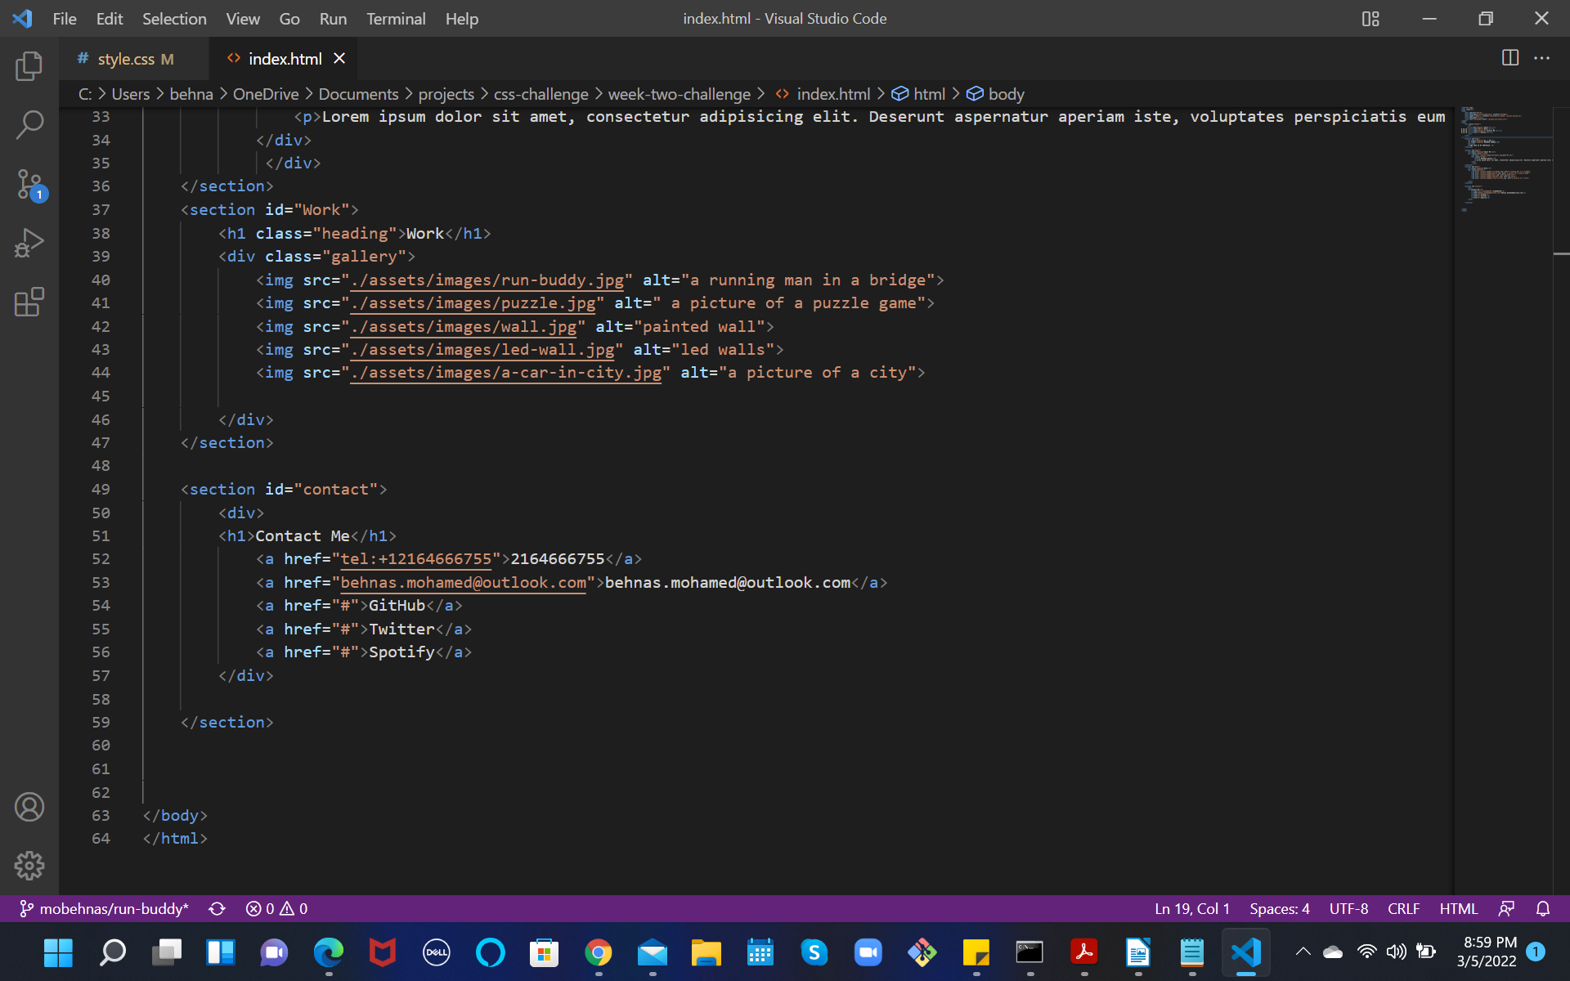The width and height of the screenshot is (1570, 981).
Task: Expand week-two-challenge breadcrumb folder
Action: coord(679,94)
